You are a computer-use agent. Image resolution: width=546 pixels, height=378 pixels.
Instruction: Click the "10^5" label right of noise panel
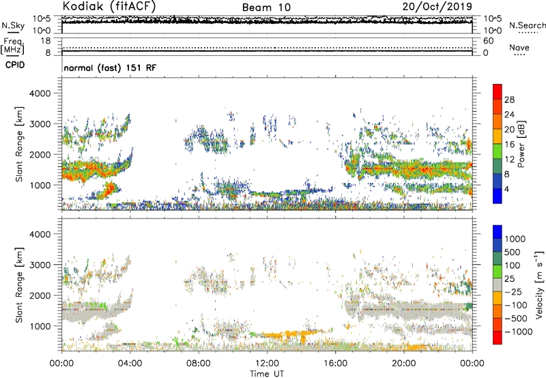click(492, 19)
